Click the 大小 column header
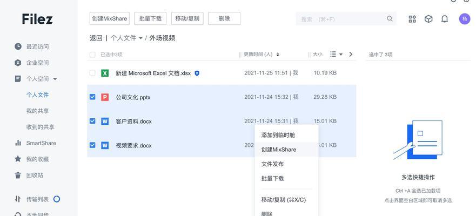Screen dimensions: 476x216 (318, 55)
